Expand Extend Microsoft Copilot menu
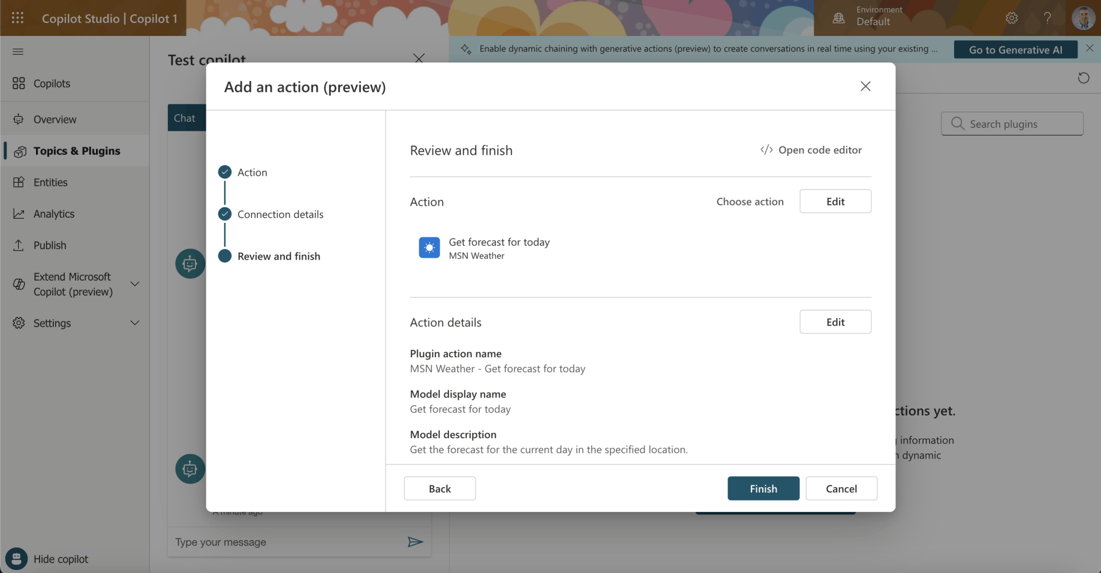This screenshot has height=573, width=1101. click(x=135, y=284)
